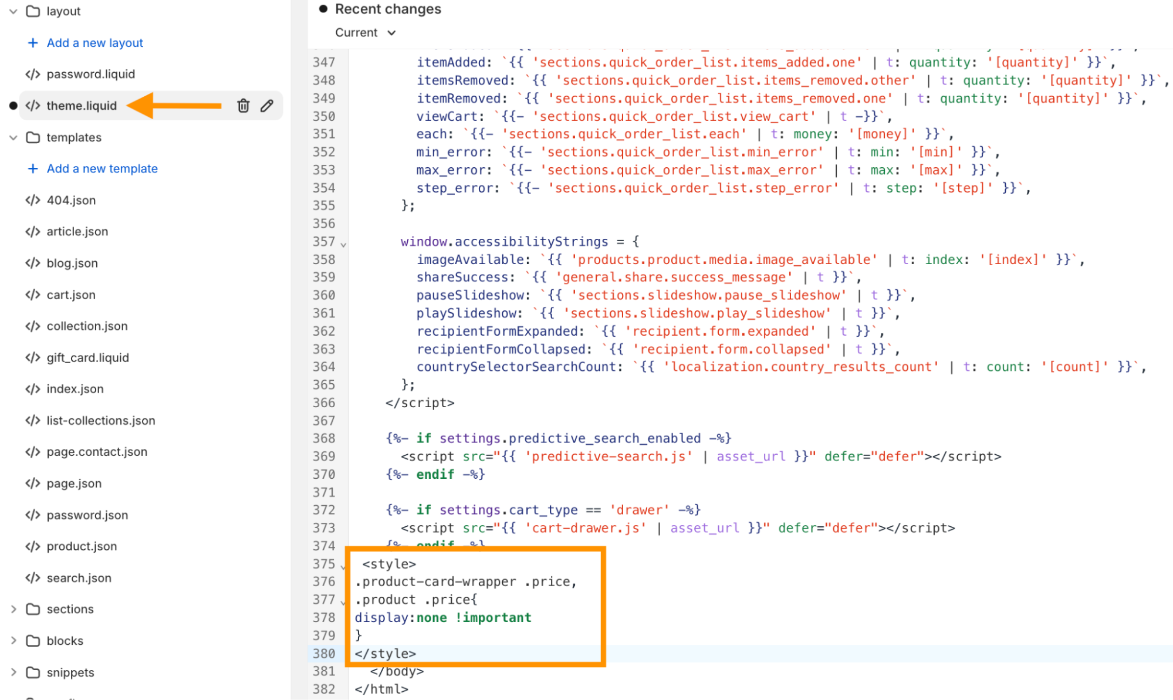Click the folder icon next to templates
Viewport: 1173px width, 700px height.
(x=32, y=137)
